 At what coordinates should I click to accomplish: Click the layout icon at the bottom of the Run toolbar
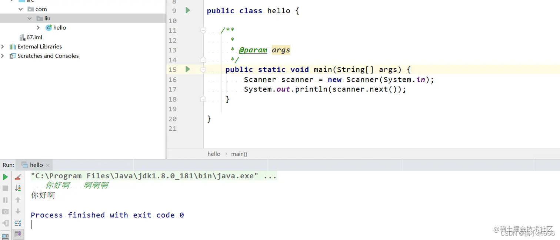point(5,236)
